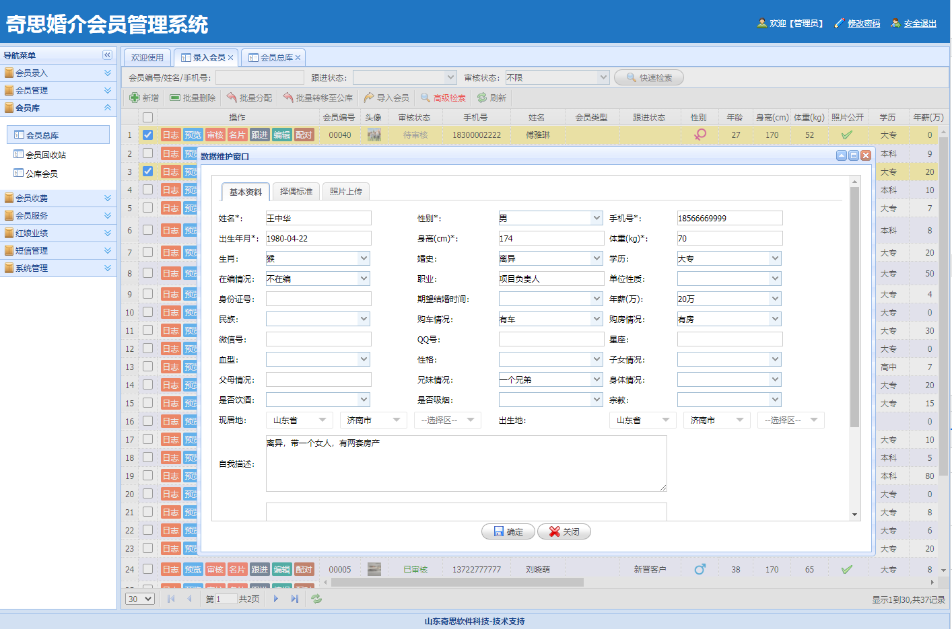Screen dimensions: 952x629
Task: Jump to last page arrow
Action: coord(295,599)
